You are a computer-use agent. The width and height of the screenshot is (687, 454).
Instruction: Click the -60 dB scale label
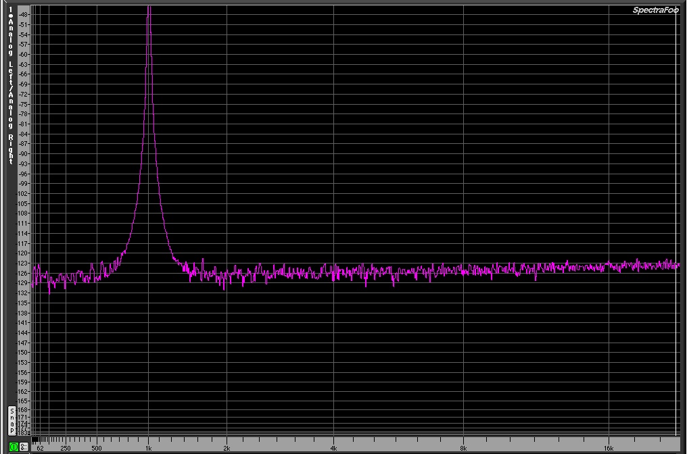(24, 54)
